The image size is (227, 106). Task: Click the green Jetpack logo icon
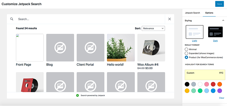[77, 95]
